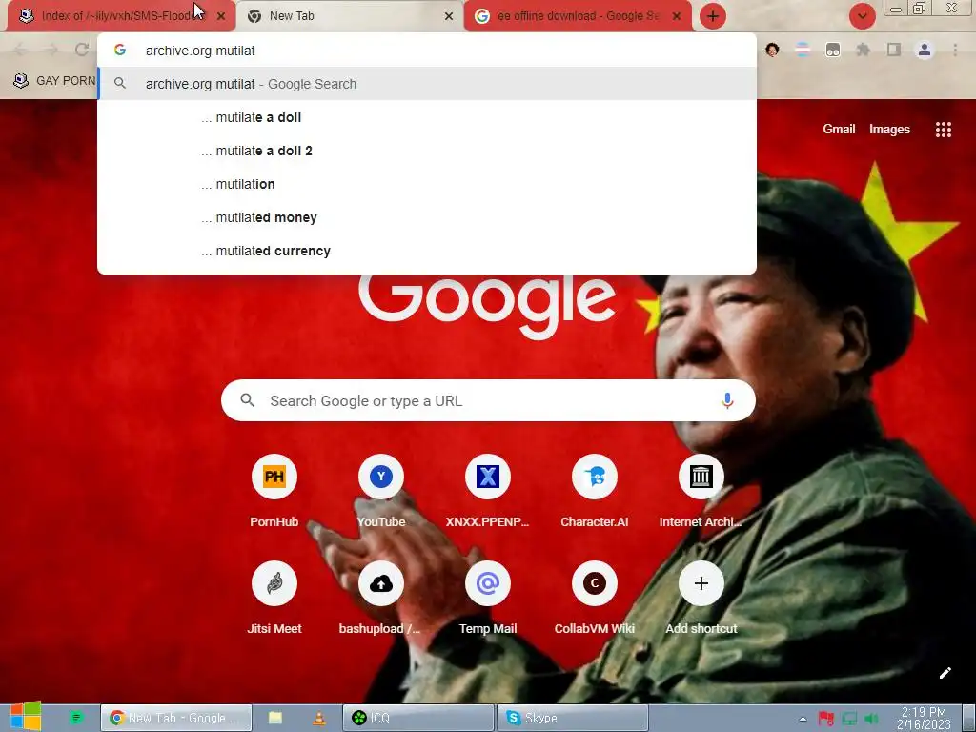Viewport: 976px width, 732px height.
Task: Open a new tab with the plus button
Action: [x=713, y=16]
